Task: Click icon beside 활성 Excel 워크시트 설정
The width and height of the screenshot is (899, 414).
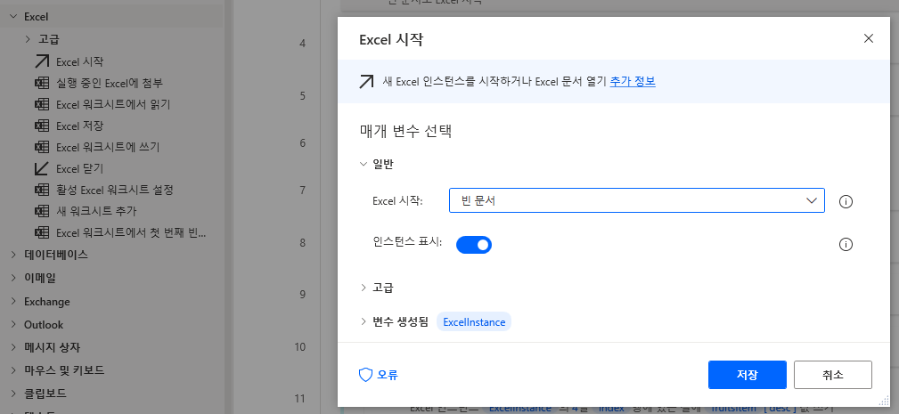Action: click(x=42, y=190)
